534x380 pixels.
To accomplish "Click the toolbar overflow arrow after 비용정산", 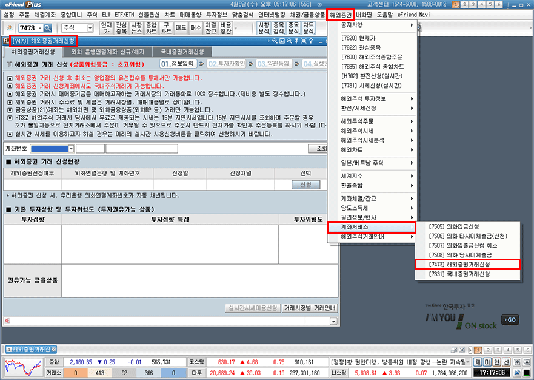I will [236, 28].
